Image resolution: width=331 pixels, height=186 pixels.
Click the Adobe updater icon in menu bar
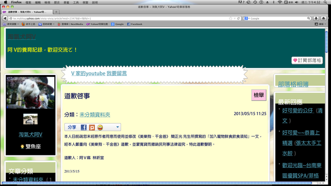(241, 2)
